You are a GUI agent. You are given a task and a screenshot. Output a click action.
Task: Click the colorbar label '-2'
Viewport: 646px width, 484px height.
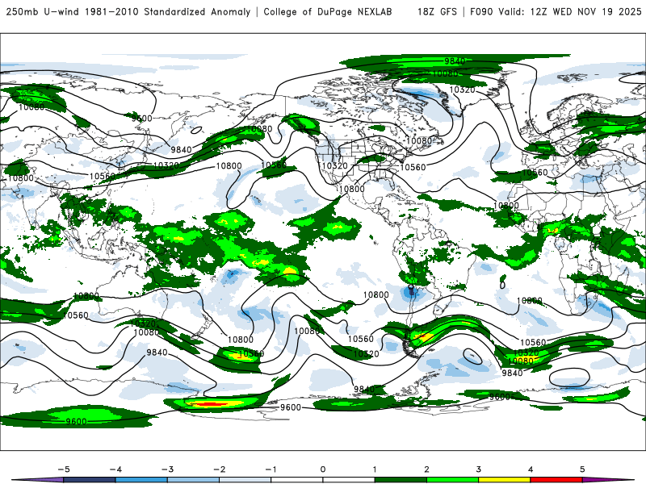point(219,469)
